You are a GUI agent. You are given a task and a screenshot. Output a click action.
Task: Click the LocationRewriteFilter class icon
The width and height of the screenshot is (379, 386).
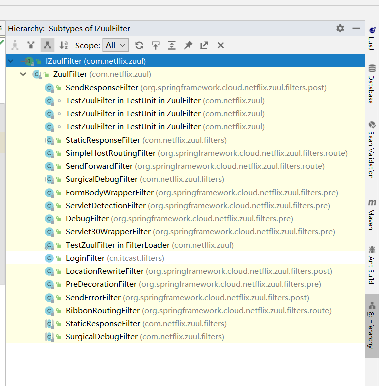49,271
